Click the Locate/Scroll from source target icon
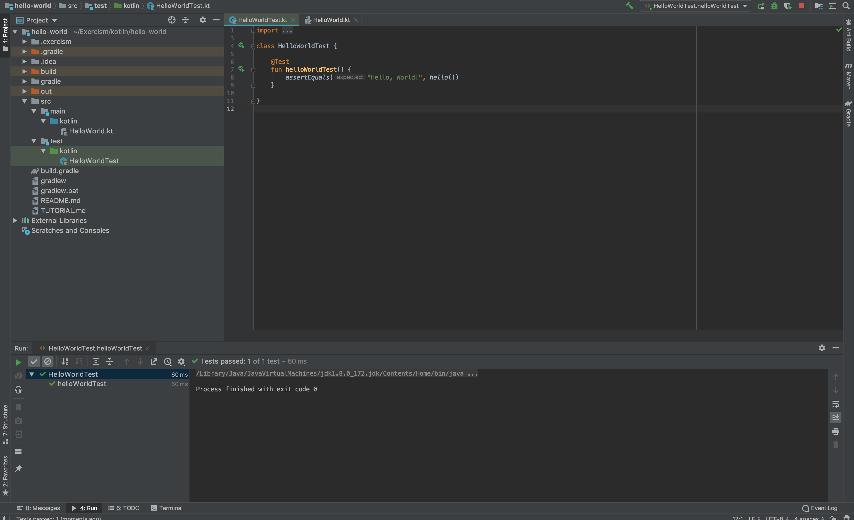Screen dimensions: 854x520 tap(172, 20)
